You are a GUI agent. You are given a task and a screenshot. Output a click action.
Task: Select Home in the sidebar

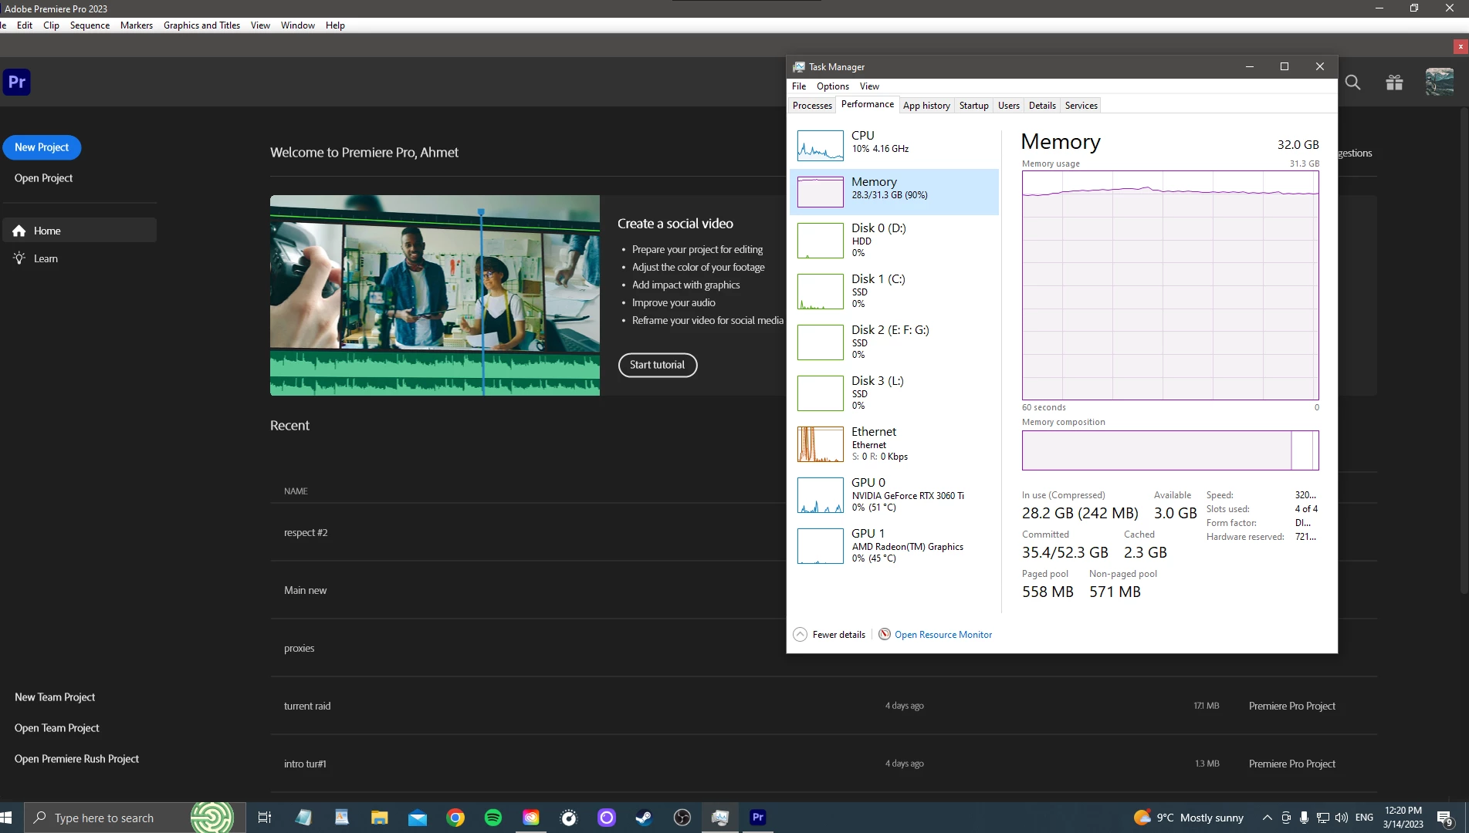[80, 231]
